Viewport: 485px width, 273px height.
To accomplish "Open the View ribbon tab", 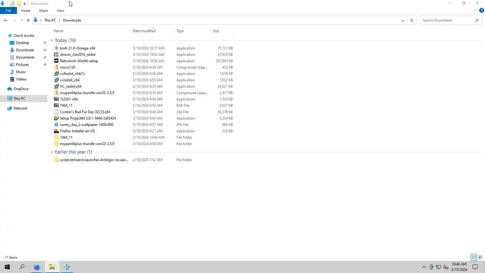I will (60, 11).
